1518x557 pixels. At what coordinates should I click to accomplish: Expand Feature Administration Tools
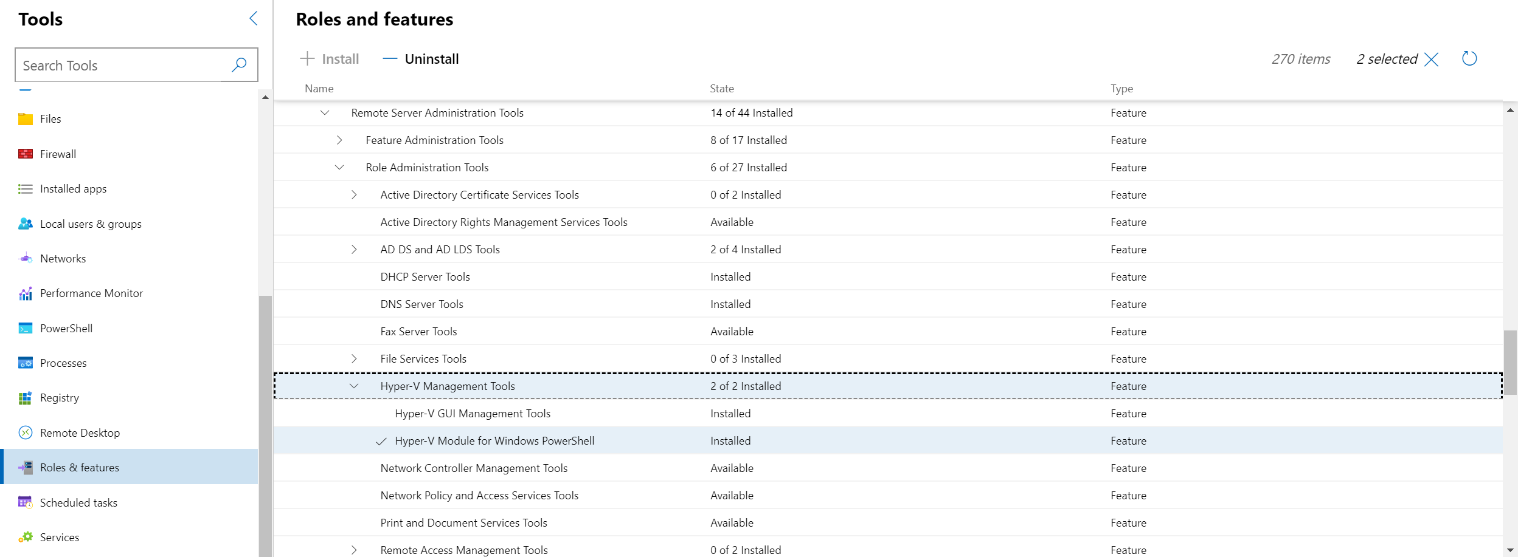click(339, 140)
